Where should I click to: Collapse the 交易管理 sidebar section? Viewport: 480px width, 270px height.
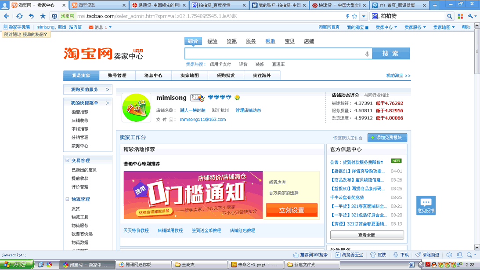click(67, 161)
